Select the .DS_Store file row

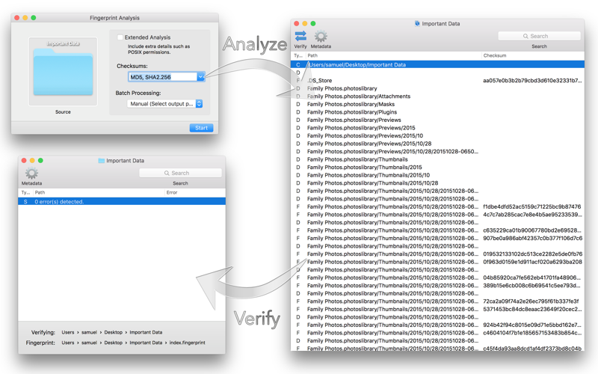[437, 81]
